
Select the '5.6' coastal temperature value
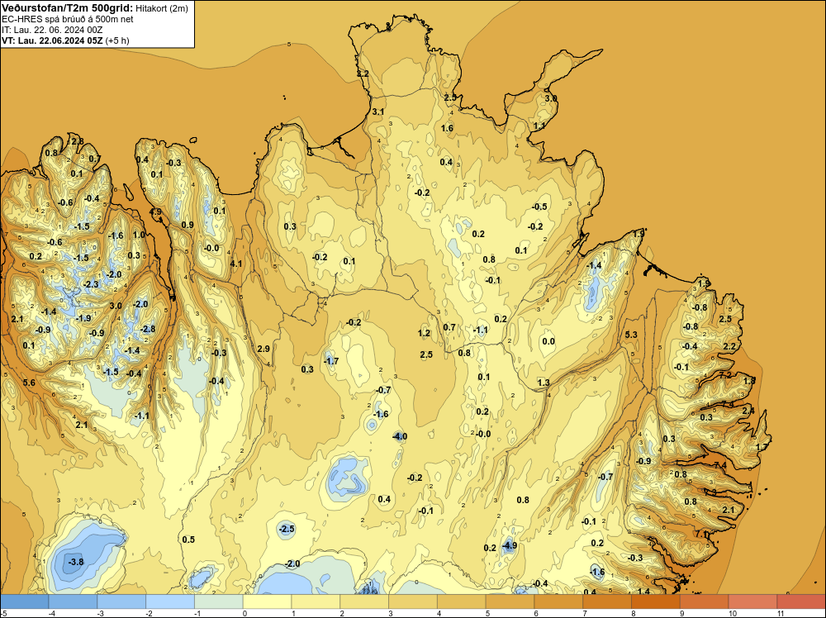(x=29, y=383)
